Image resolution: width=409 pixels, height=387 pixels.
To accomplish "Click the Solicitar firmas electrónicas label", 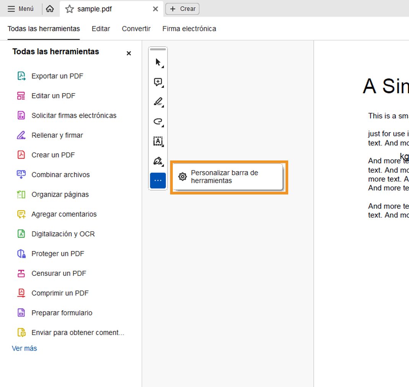I will click(74, 115).
